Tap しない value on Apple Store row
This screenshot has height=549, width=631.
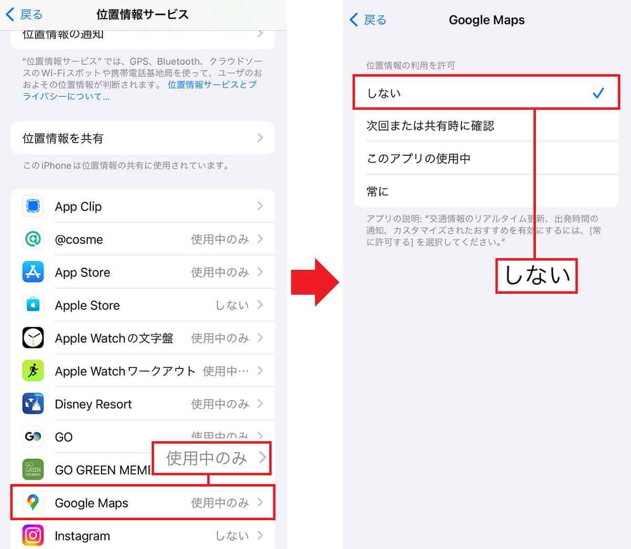232,305
